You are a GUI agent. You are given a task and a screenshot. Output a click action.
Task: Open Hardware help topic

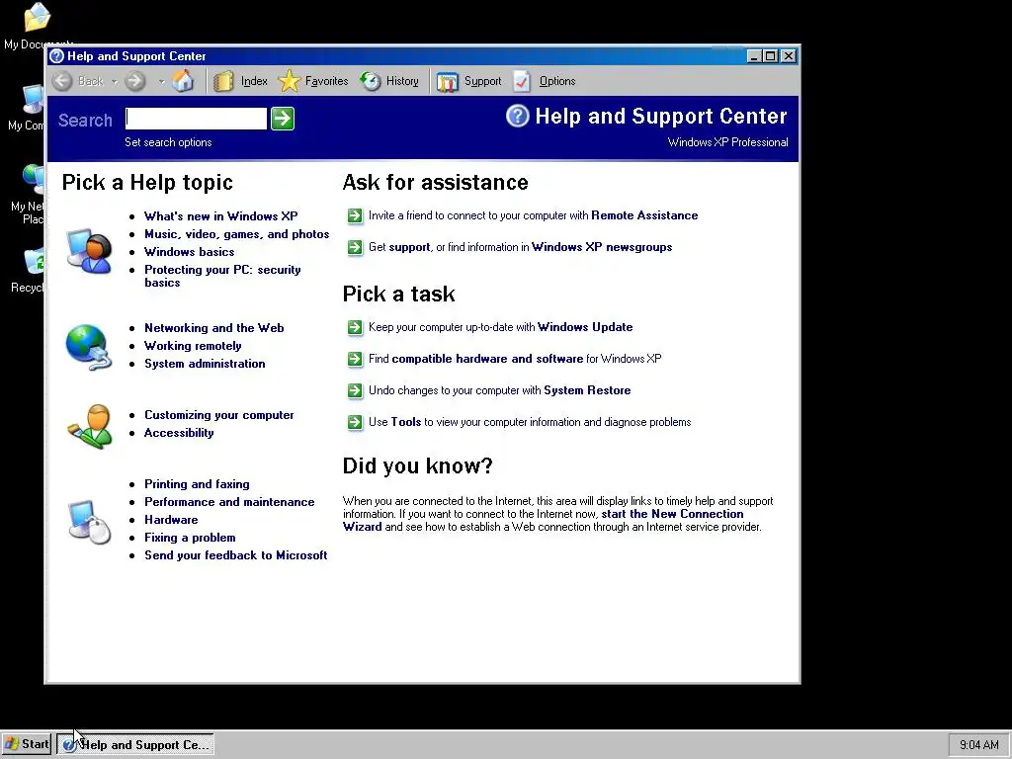coord(171,520)
